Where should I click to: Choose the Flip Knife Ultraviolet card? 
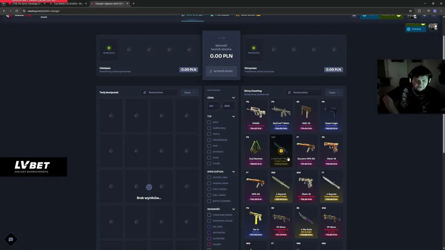pos(306,222)
